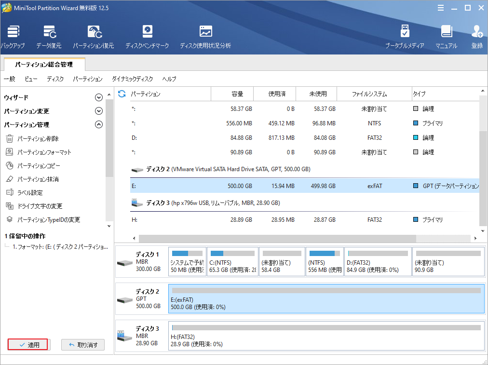Click the partition list horizontal scrollbar
488x365 pixels.
[x=277, y=238]
